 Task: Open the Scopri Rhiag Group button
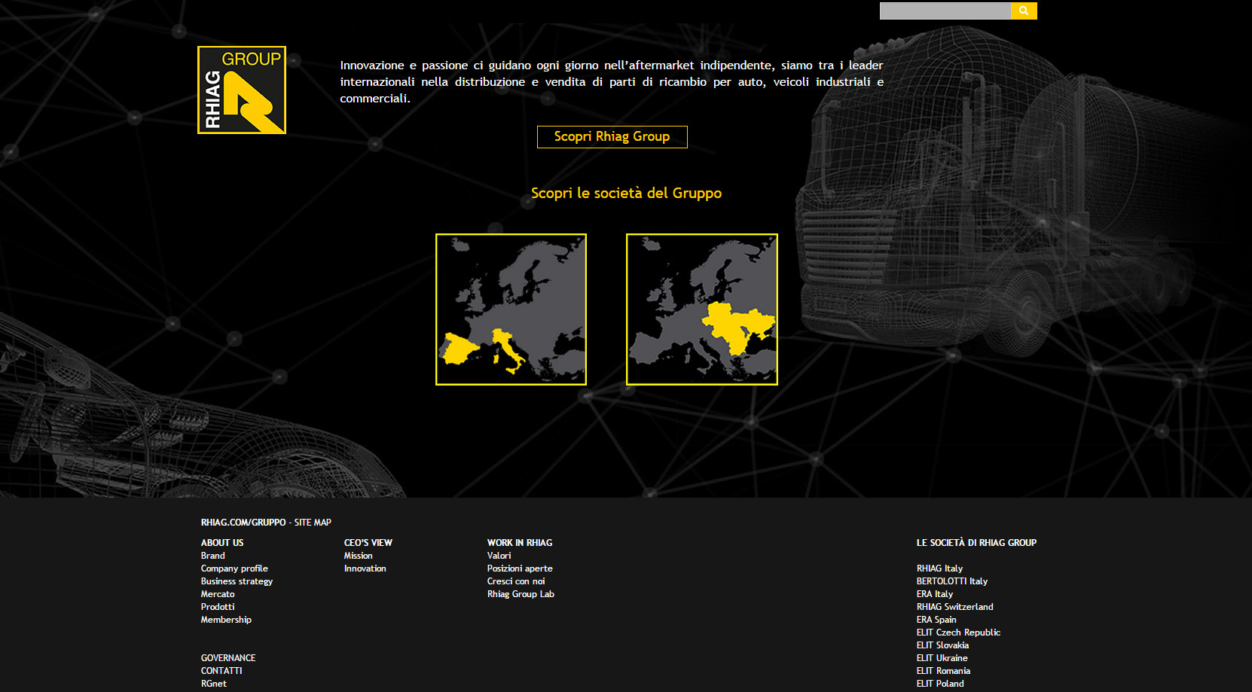coord(612,137)
